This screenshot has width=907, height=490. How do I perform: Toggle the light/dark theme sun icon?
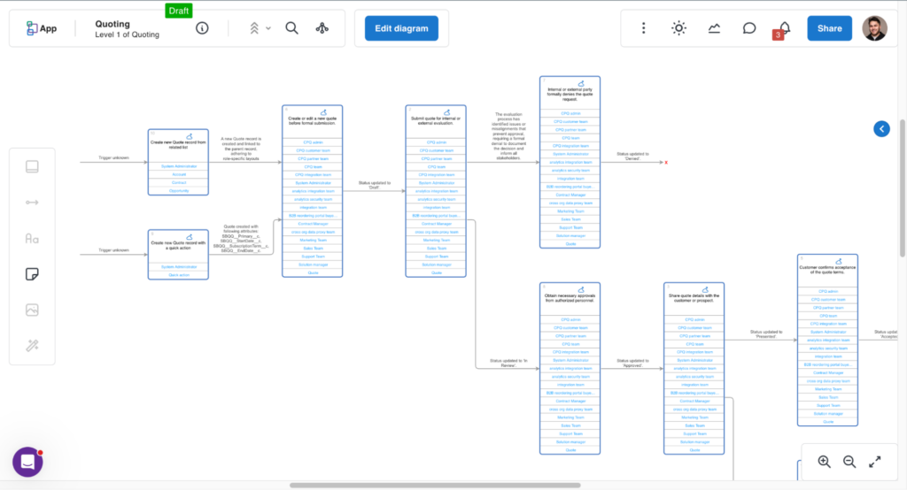pos(678,28)
